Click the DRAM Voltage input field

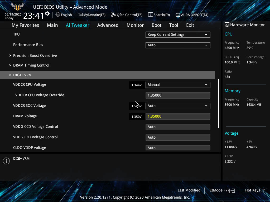(x=178, y=117)
